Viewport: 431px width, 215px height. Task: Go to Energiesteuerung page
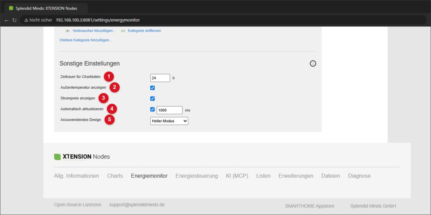coord(197,176)
